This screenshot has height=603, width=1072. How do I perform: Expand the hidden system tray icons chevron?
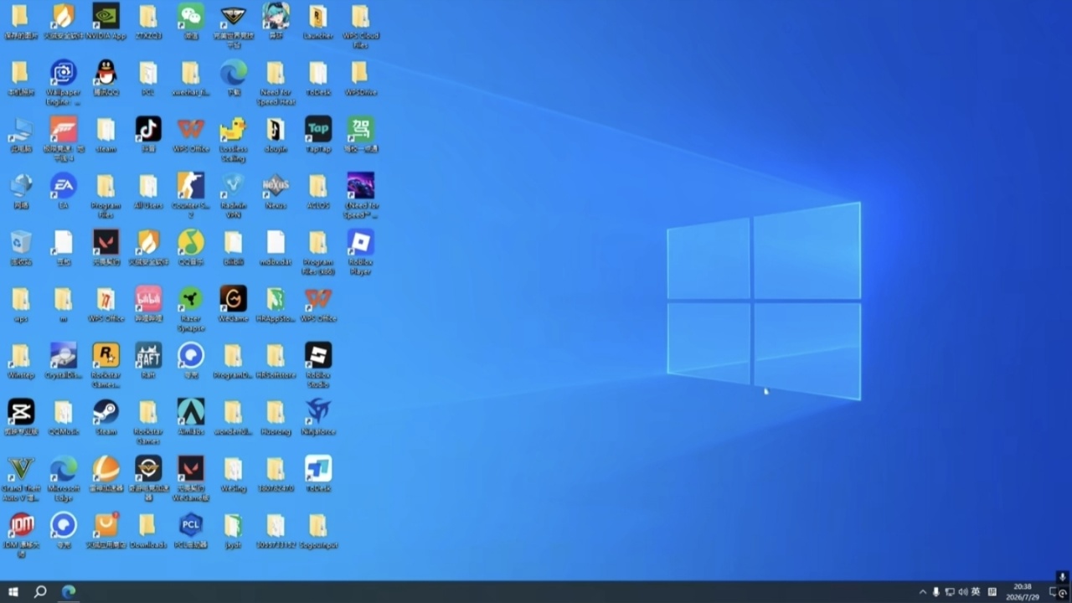click(923, 592)
